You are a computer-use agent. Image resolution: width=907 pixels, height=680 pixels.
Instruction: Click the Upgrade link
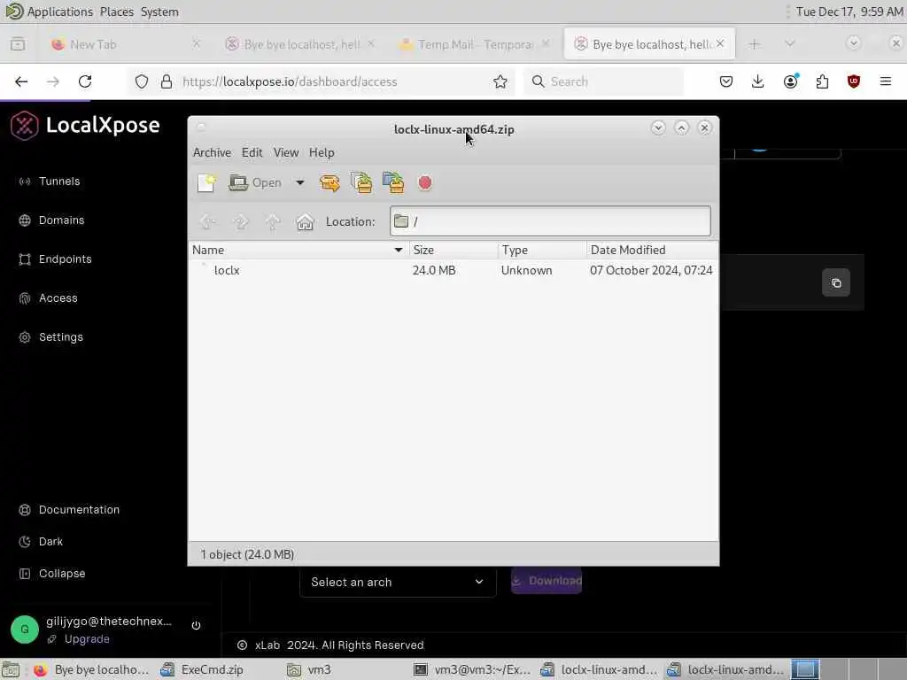[x=87, y=638]
